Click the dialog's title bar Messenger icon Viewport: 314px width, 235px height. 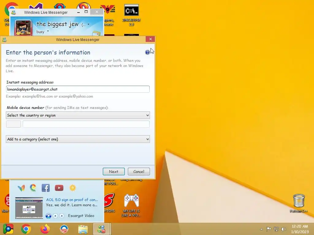4,39
